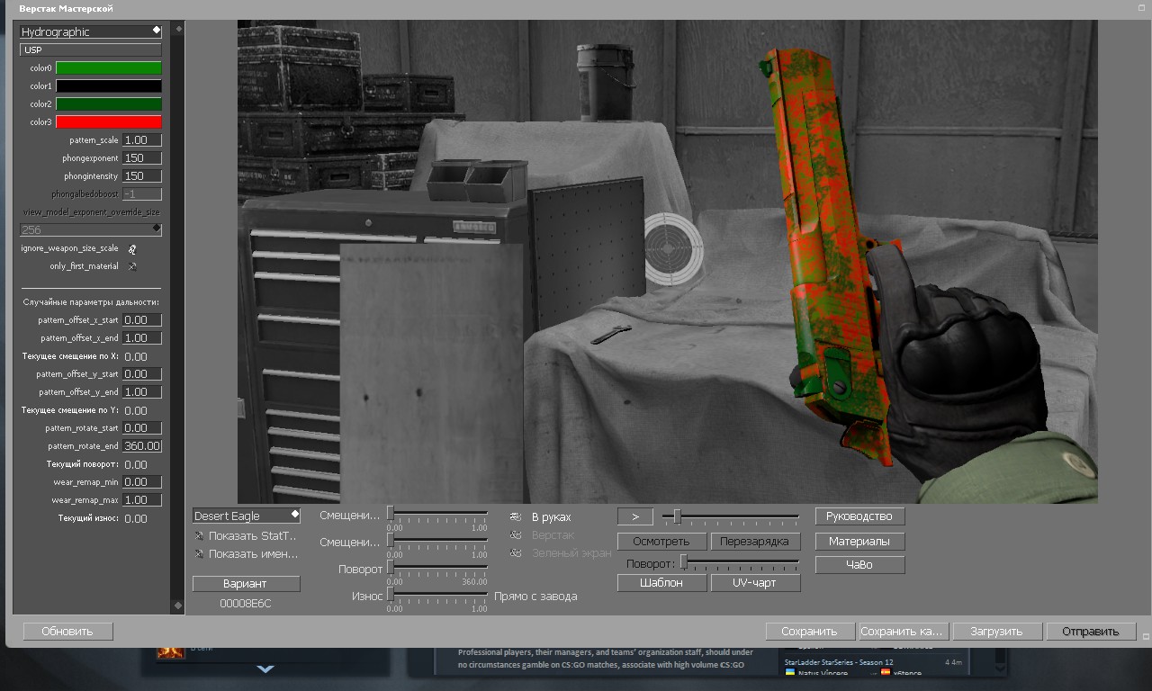Open the Hydrographic finish style dropdown
The width and height of the screenshot is (1152, 691).
coord(90,31)
